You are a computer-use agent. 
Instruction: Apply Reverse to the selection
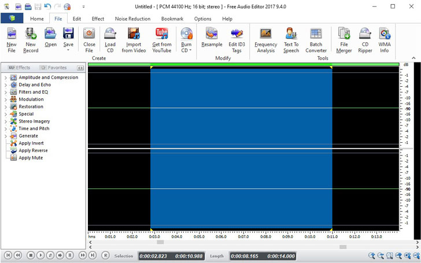33,150
